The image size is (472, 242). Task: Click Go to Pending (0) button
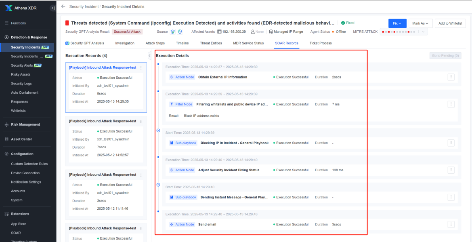(445, 55)
